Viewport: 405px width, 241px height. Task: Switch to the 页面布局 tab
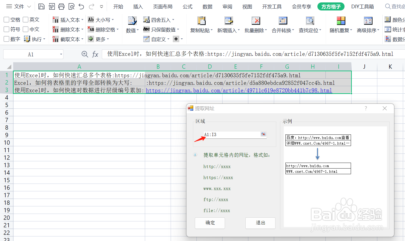(x=163, y=6)
